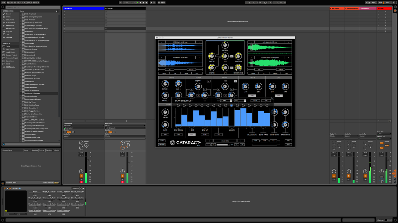Select the 1 Cataract track header
This screenshot has width=398, height=223.
84,8
